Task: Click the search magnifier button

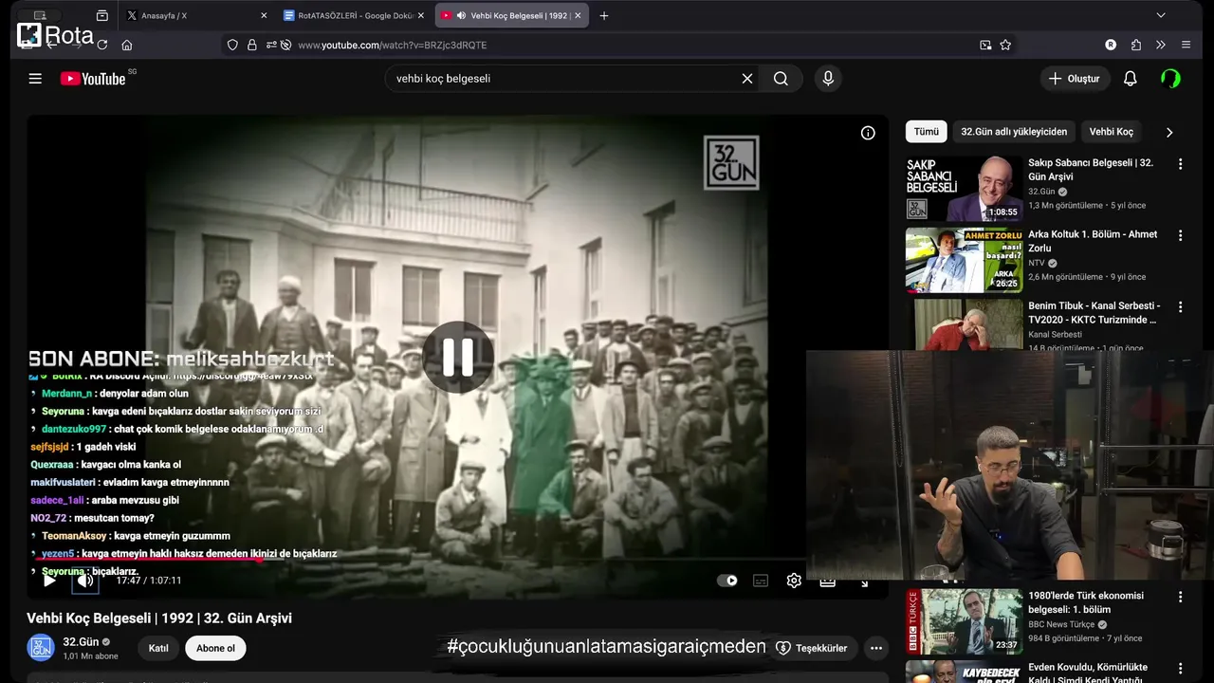Action: 781,79
